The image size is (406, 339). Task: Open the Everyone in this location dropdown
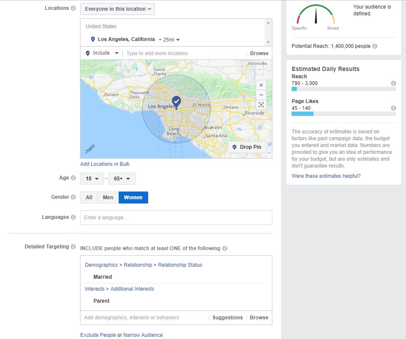[x=117, y=9]
